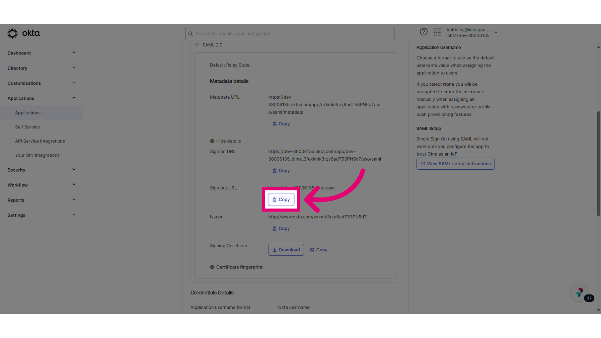Click the Credentials Details heading

tap(212, 293)
